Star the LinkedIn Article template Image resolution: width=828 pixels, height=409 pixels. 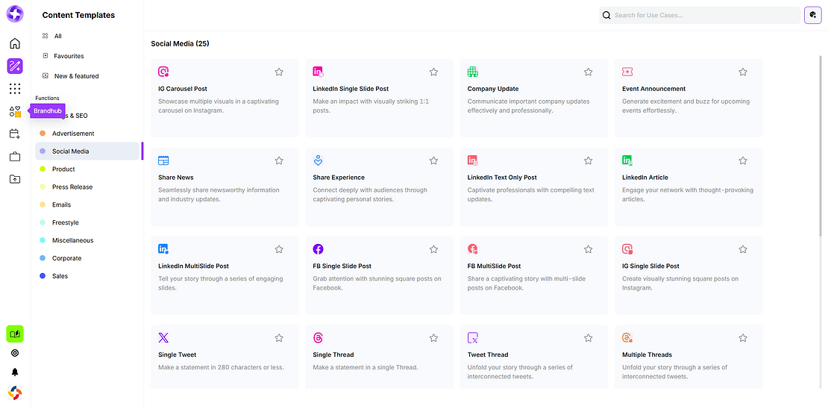click(743, 160)
